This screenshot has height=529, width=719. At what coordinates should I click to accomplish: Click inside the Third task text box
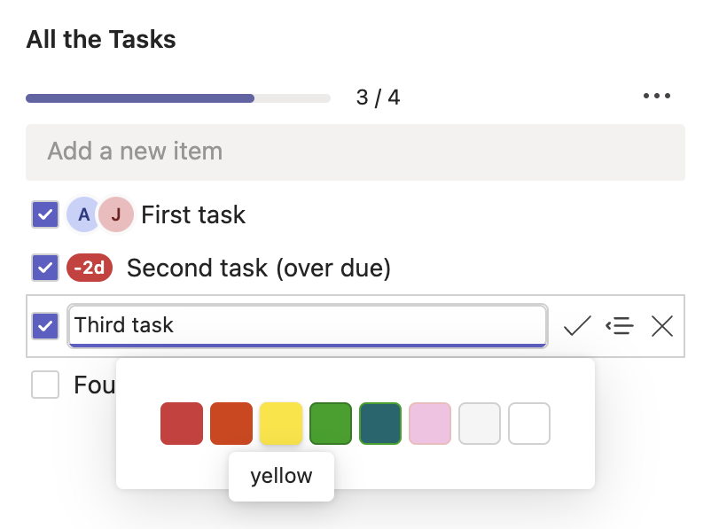(308, 326)
